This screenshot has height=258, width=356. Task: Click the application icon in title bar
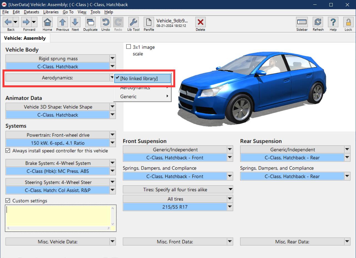click(x=4, y=4)
